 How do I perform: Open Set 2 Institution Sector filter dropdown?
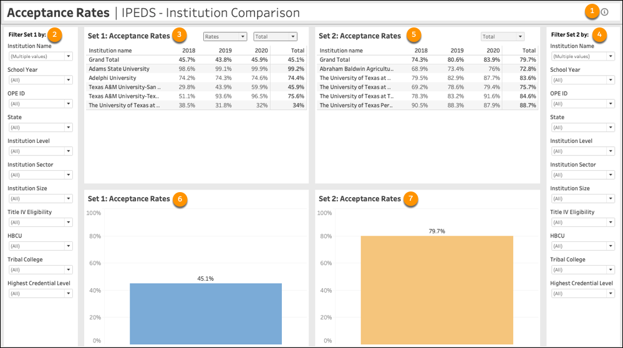tap(583, 175)
